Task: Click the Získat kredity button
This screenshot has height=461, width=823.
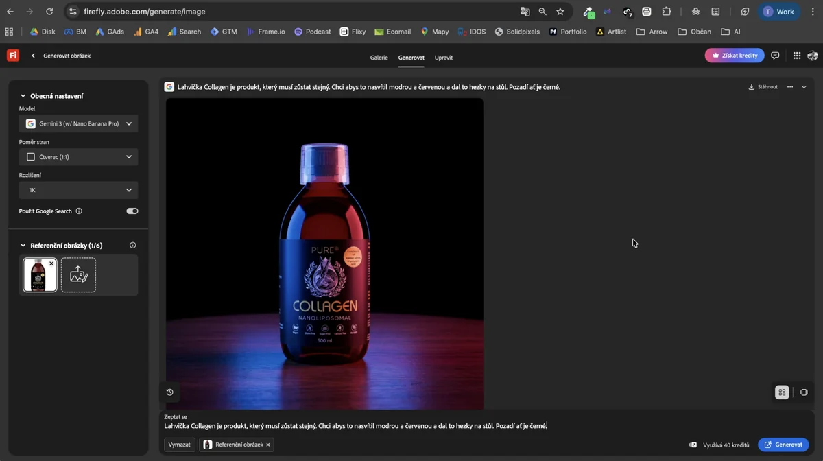Action: [735, 56]
